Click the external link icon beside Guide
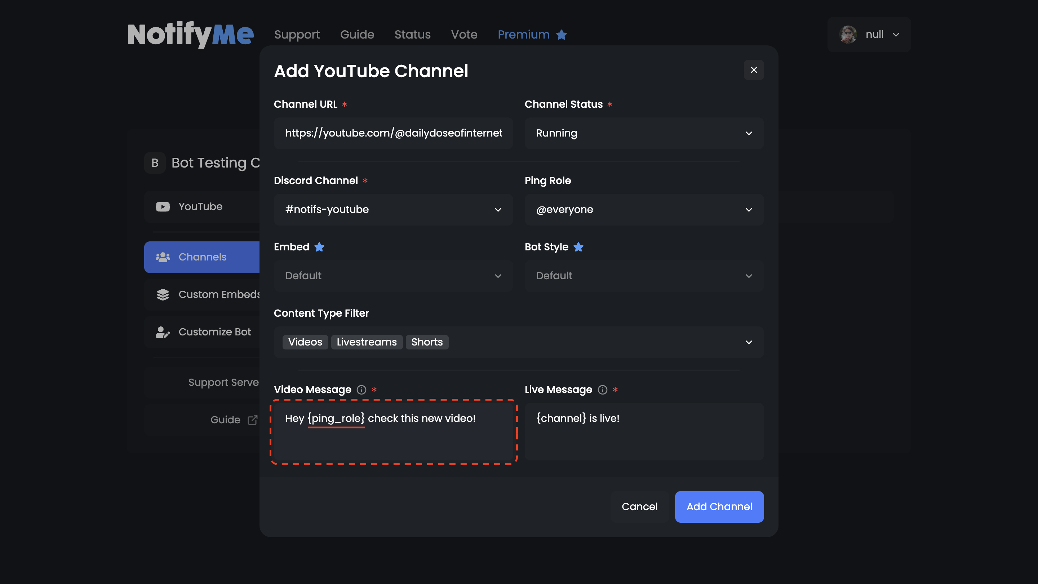The height and width of the screenshot is (584, 1038). 252,420
